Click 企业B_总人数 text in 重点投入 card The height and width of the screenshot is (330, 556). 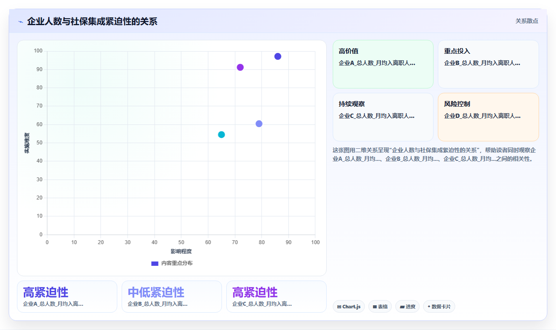pos(482,63)
